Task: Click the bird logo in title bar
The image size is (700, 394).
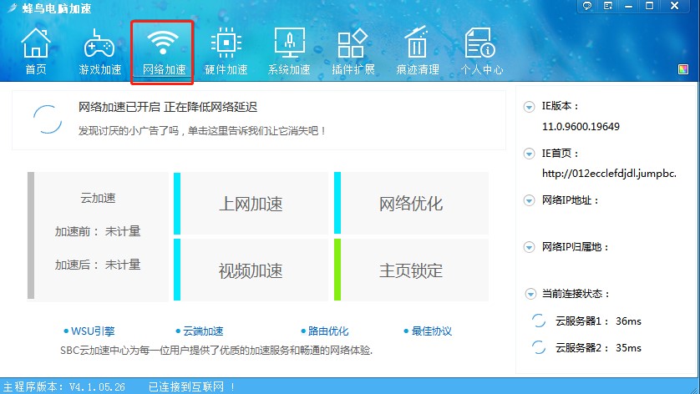Action: point(12,8)
